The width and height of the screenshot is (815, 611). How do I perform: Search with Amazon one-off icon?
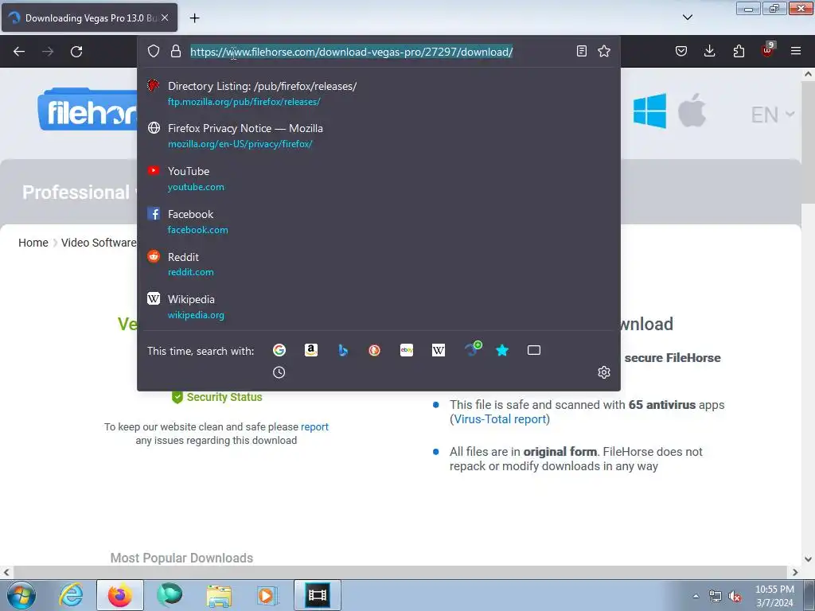coord(311,350)
